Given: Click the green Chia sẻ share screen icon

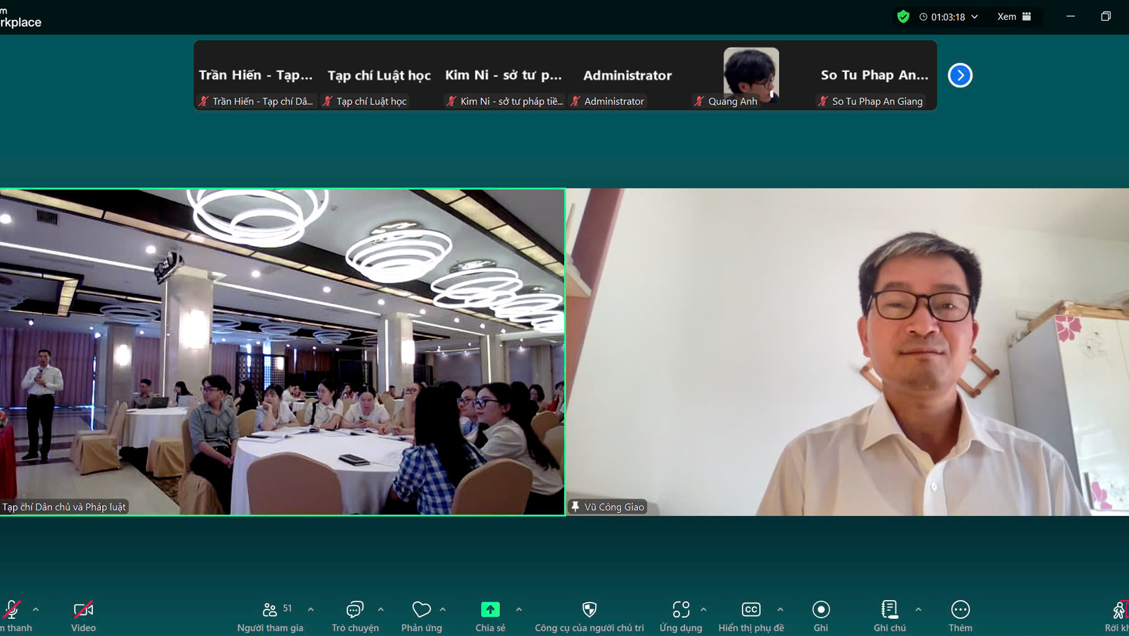Looking at the screenshot, I should pos(490,610).
